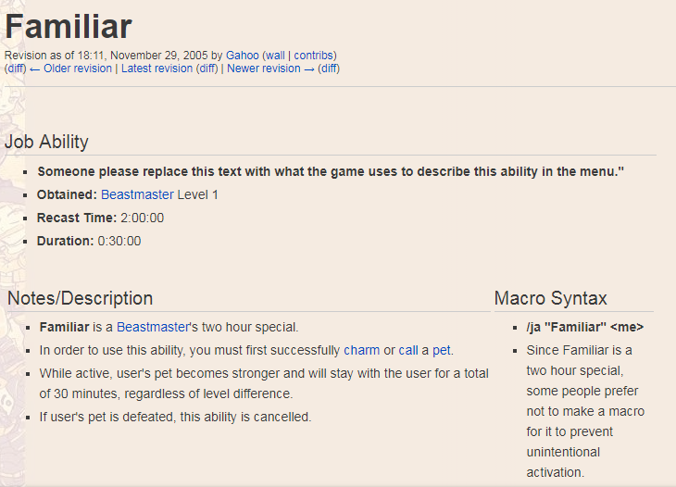Go to the Newer revision
The height and width of the screenshot is (487, 676).
point(270,69)
